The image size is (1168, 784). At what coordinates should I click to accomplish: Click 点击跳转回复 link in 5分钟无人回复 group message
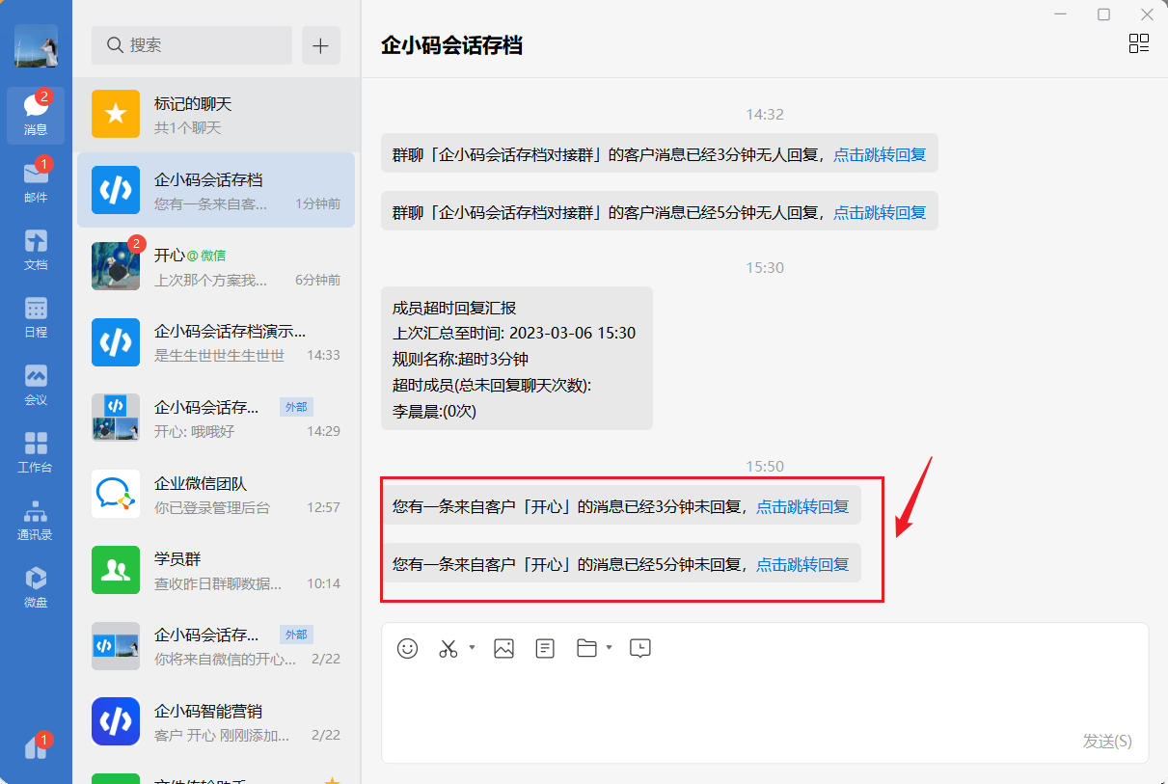880,211
